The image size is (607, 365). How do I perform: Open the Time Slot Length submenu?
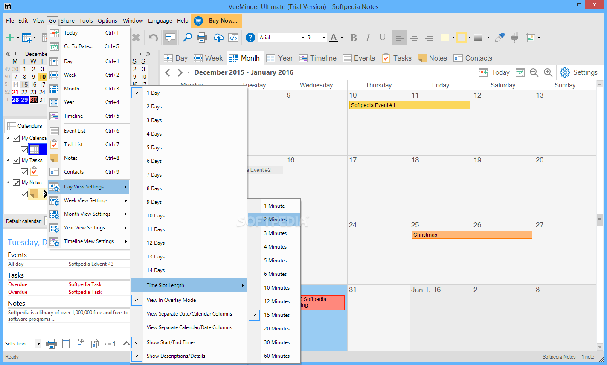point(189,285)
